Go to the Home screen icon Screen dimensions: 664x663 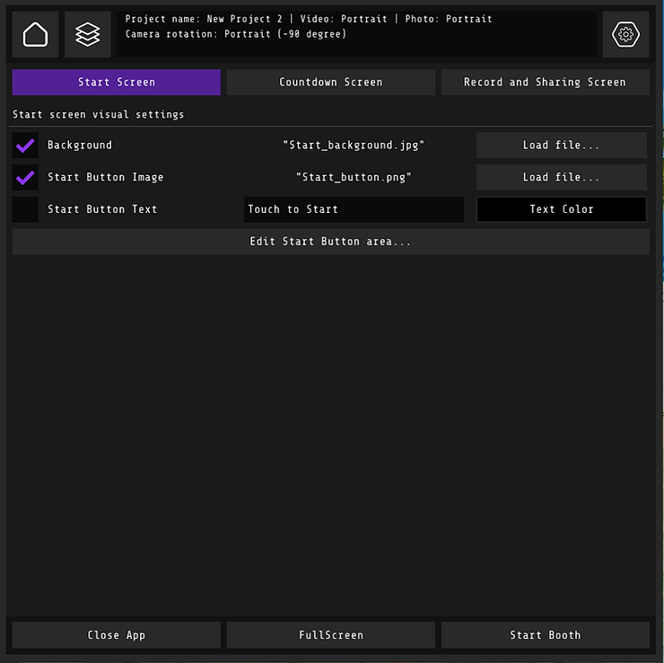(x=35, y=34)
